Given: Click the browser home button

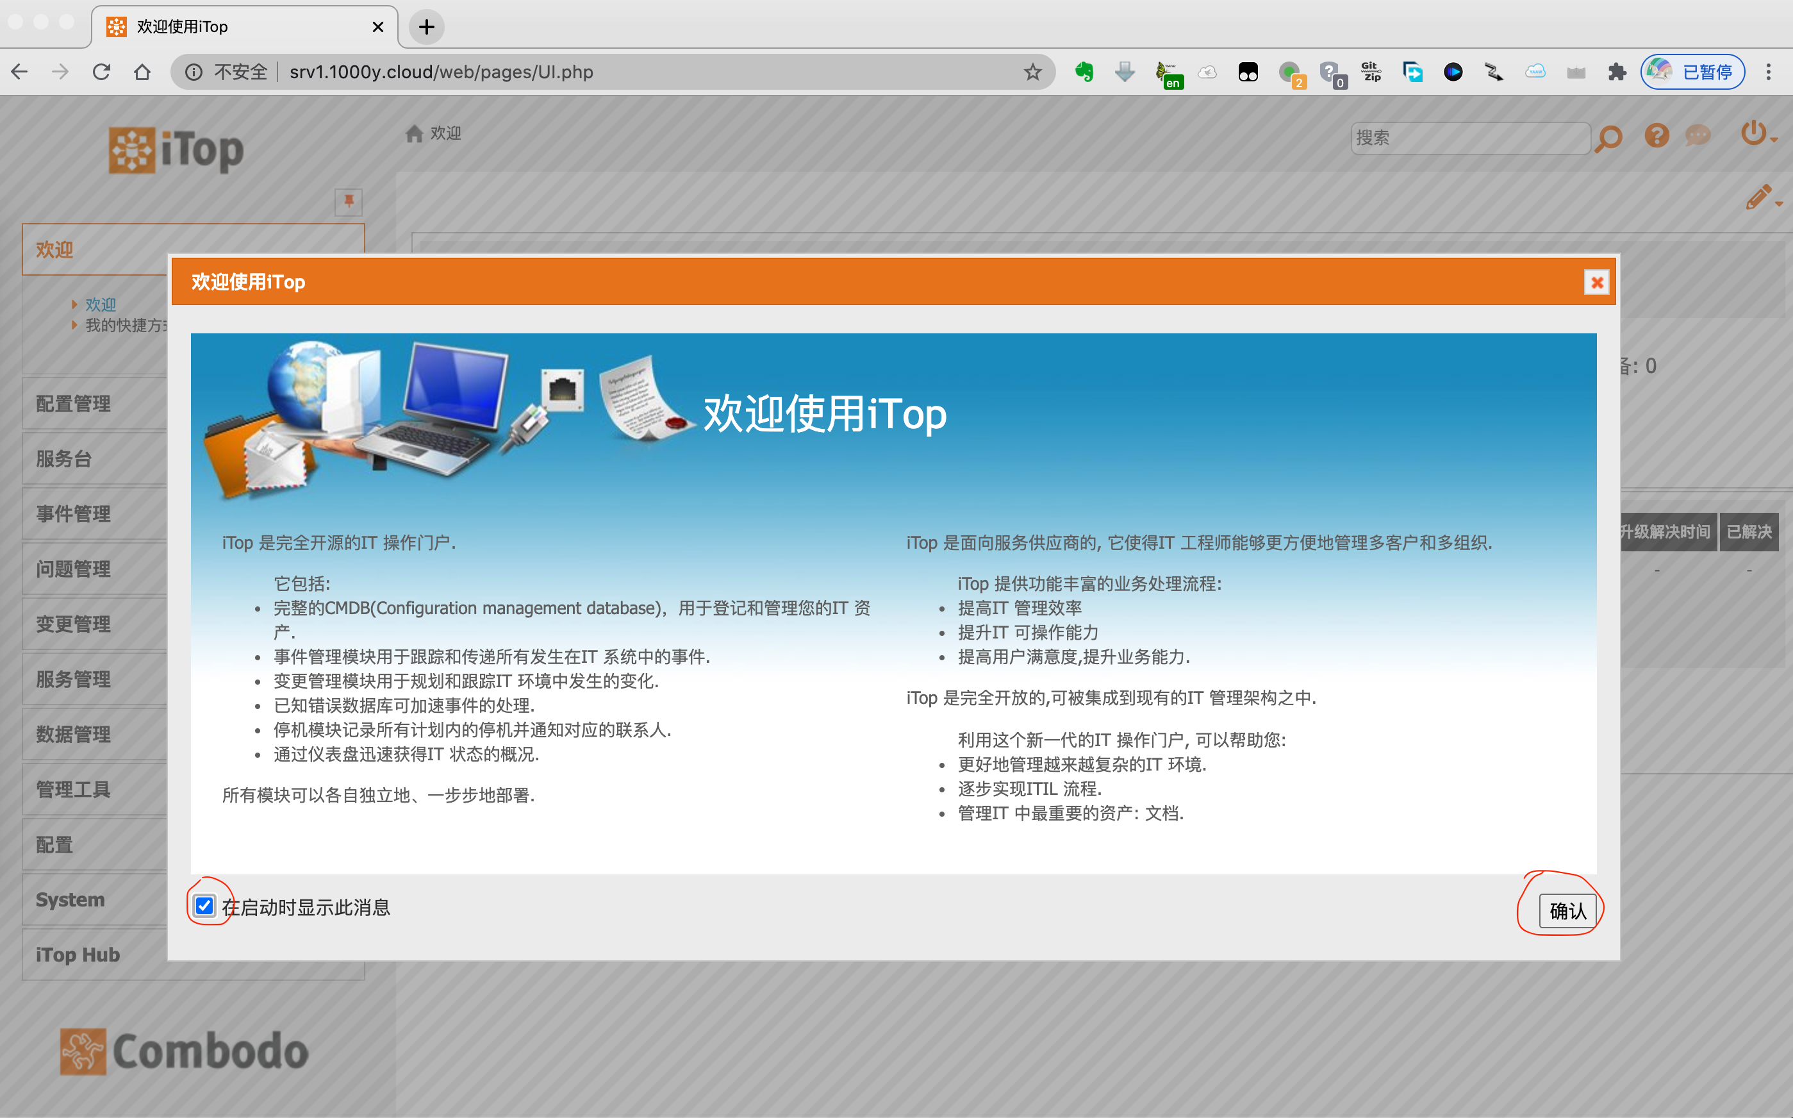Looking at the screenshot, I should coord(142,72).
